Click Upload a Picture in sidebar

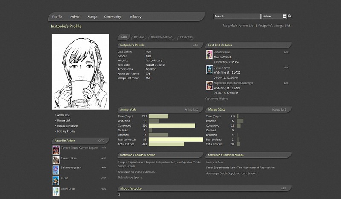coord(67,126)
